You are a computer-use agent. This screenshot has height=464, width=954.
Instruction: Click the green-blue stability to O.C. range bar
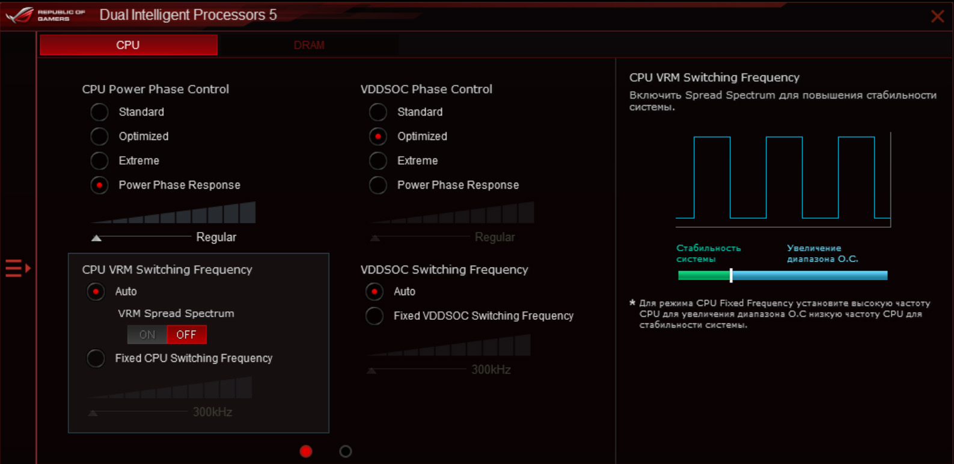pos(783,275)
